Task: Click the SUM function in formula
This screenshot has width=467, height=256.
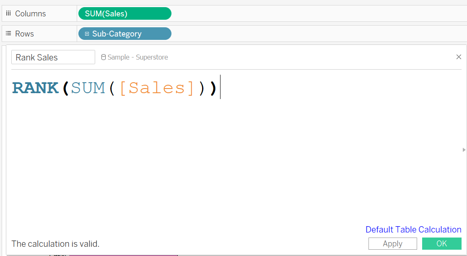Action: [88, 88]
